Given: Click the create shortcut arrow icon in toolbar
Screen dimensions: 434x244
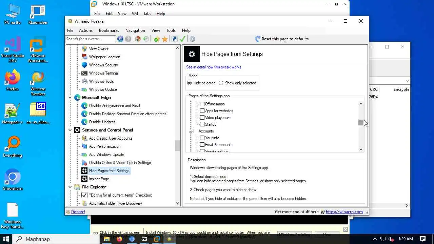Looking at the screenshot, I should (x=175, y=39).
